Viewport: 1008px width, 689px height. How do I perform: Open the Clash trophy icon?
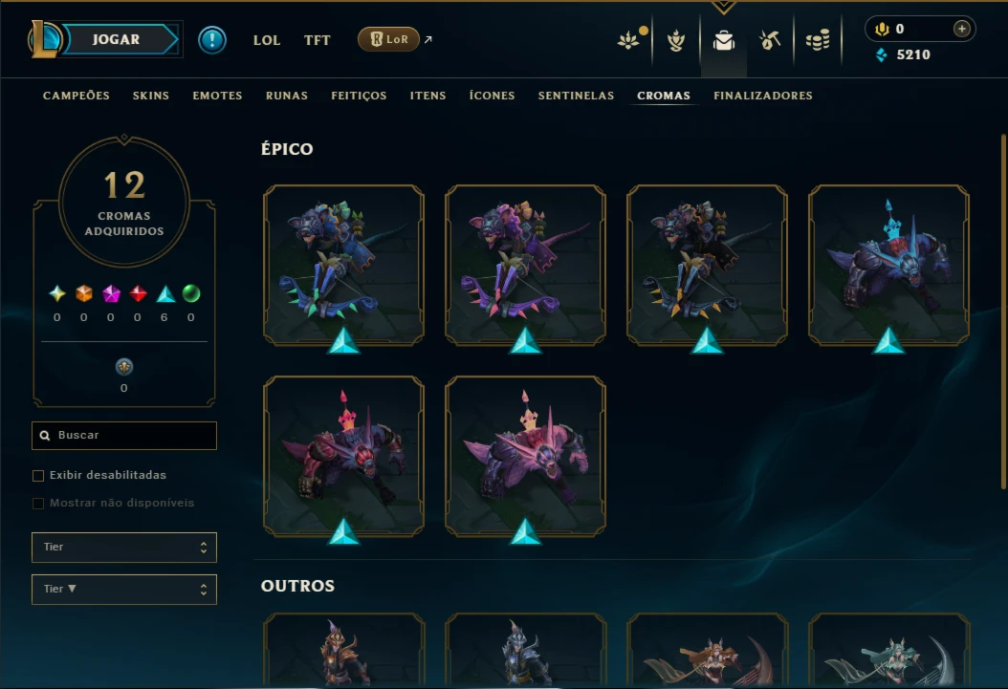[x=675, y=40]
